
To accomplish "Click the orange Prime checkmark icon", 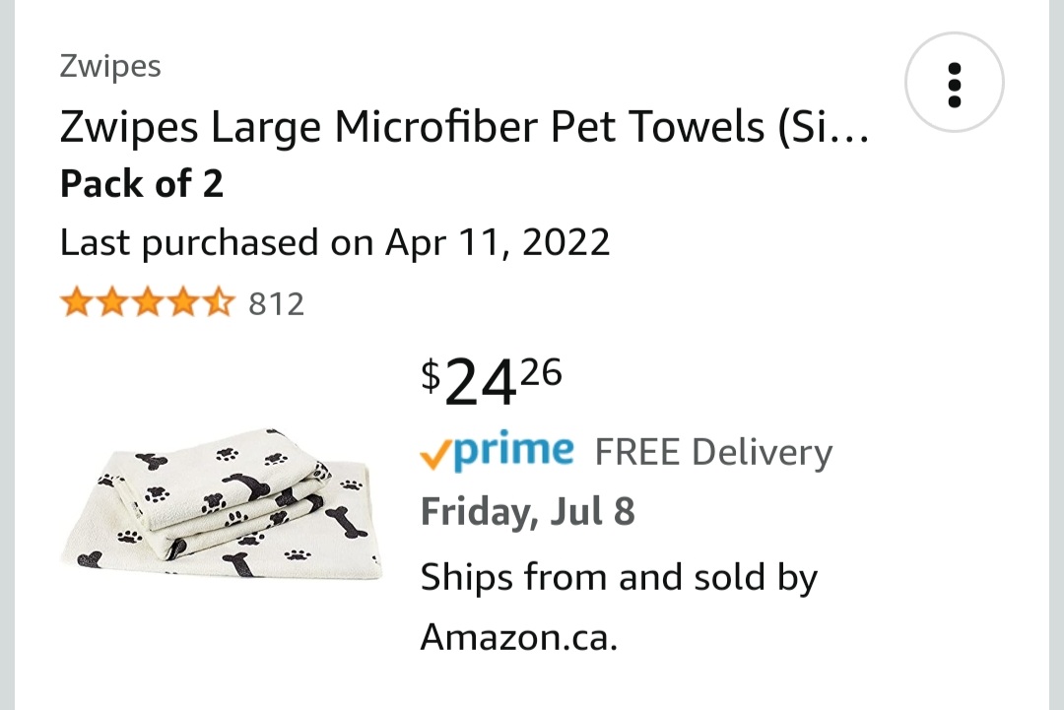I will tap(434, 453).
